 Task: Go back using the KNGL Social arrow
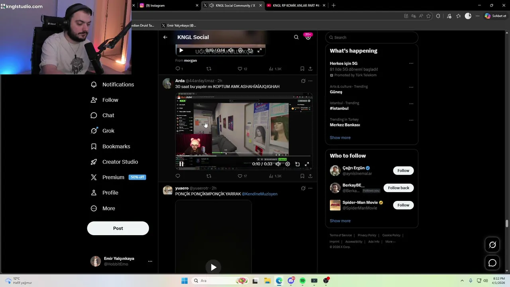165,37
